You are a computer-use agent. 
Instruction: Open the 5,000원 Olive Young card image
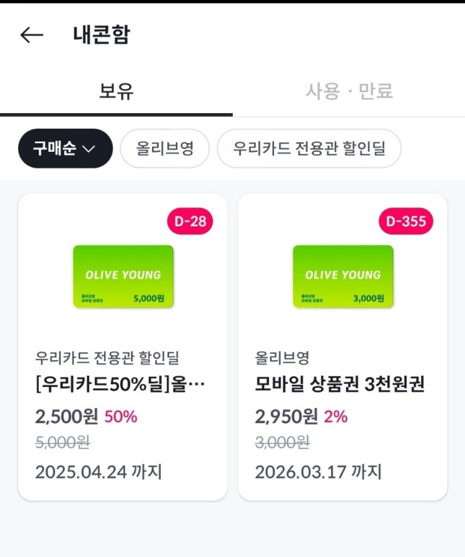(x=123, y=276)
